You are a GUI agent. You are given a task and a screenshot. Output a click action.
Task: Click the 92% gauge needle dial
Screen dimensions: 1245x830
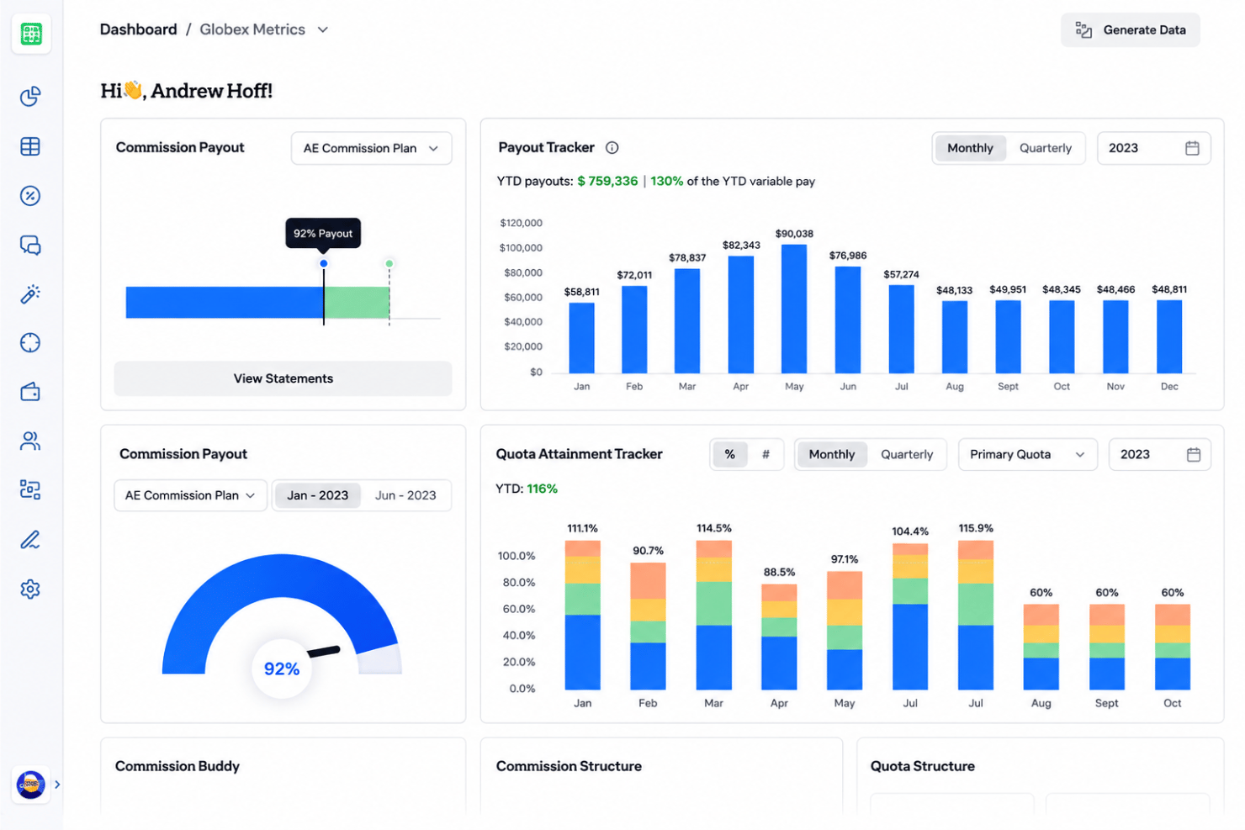point(282,669)
